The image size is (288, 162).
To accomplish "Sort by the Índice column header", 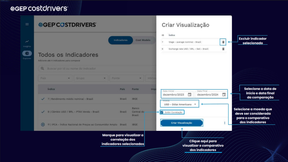I will click(x=51, y=89).
